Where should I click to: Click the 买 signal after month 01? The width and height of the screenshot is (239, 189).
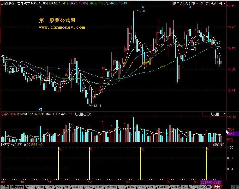pos(142,149)
